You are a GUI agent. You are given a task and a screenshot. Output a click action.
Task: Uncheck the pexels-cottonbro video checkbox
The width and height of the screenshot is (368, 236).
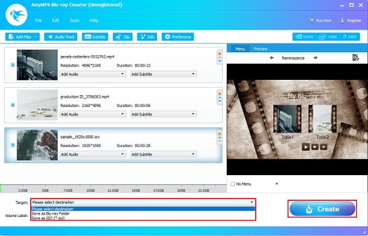point(13,65)
